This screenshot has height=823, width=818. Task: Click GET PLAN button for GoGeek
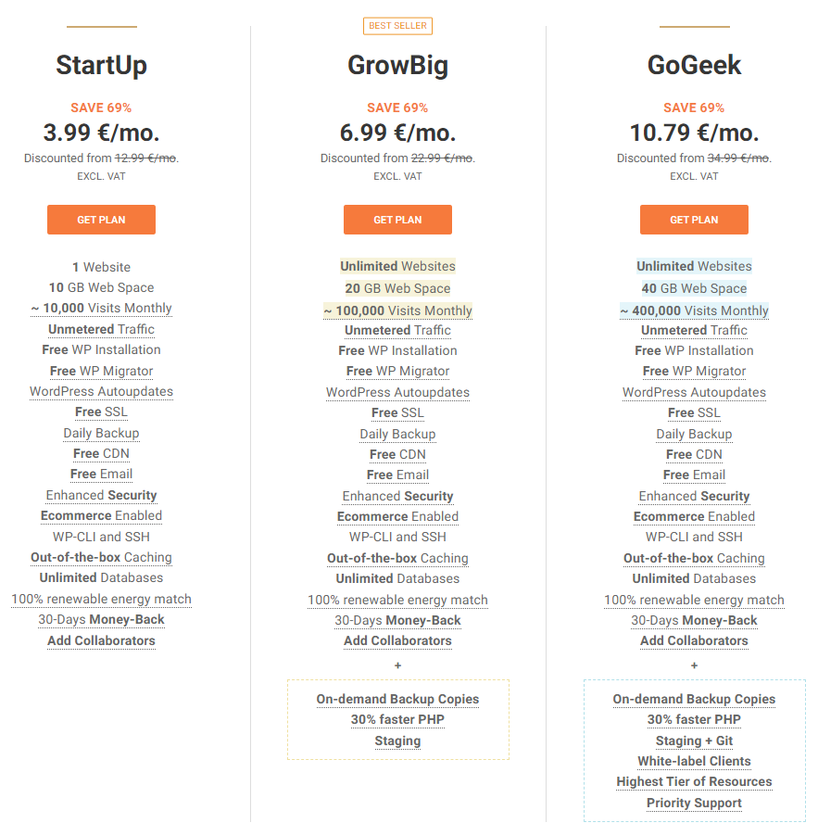click(694, 220)
